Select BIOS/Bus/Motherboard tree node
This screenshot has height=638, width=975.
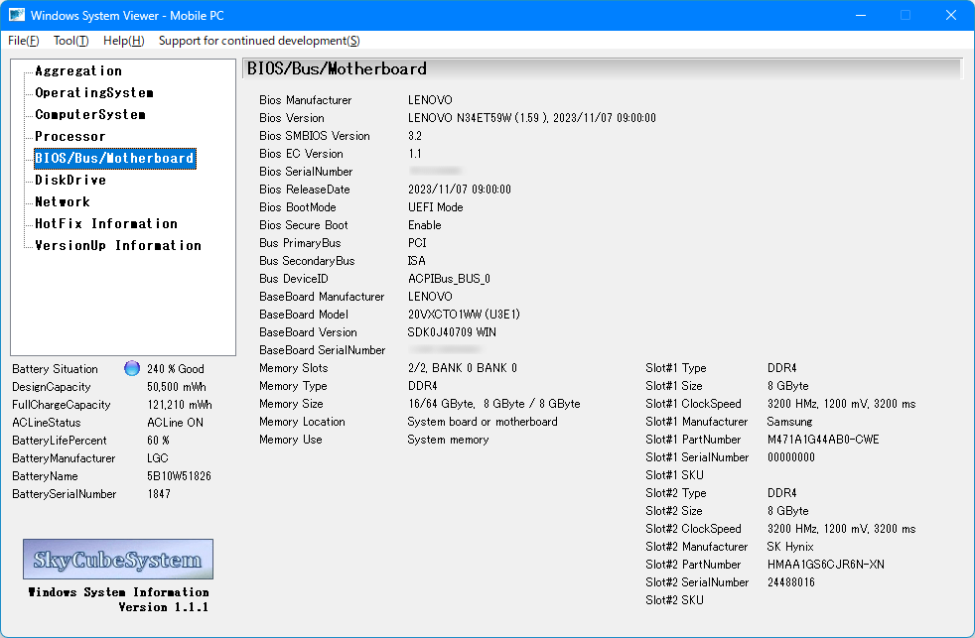coord(114,158)
